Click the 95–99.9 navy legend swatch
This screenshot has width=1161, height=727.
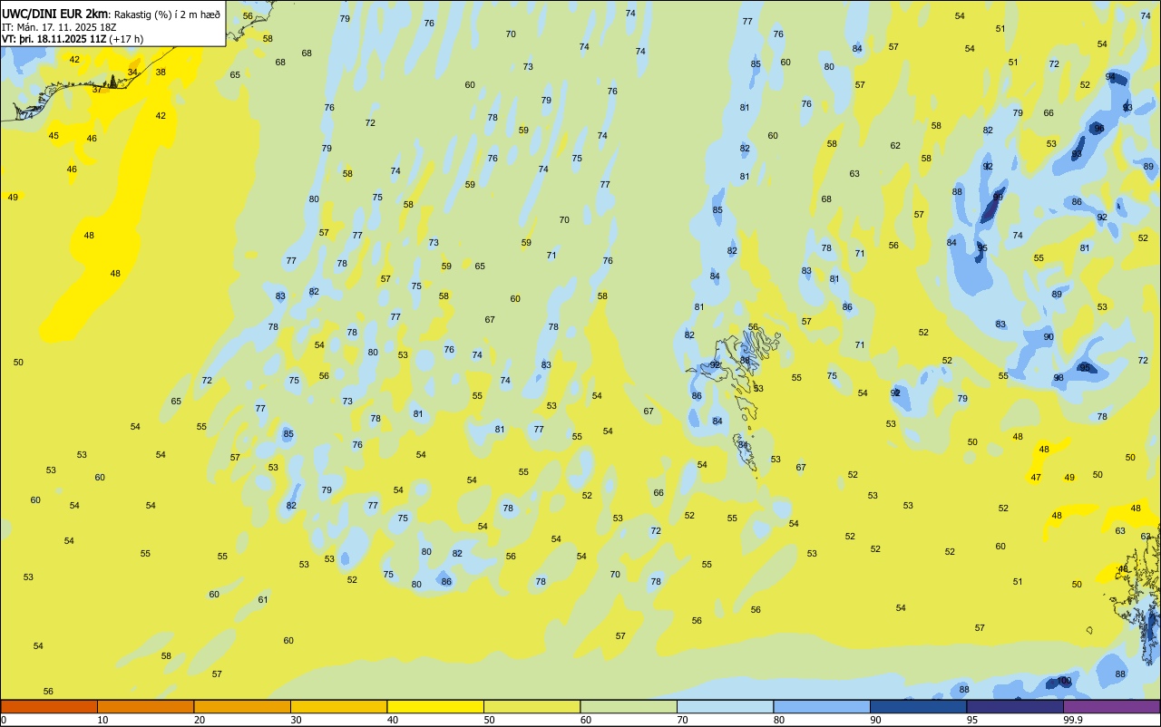[1015, 706]
